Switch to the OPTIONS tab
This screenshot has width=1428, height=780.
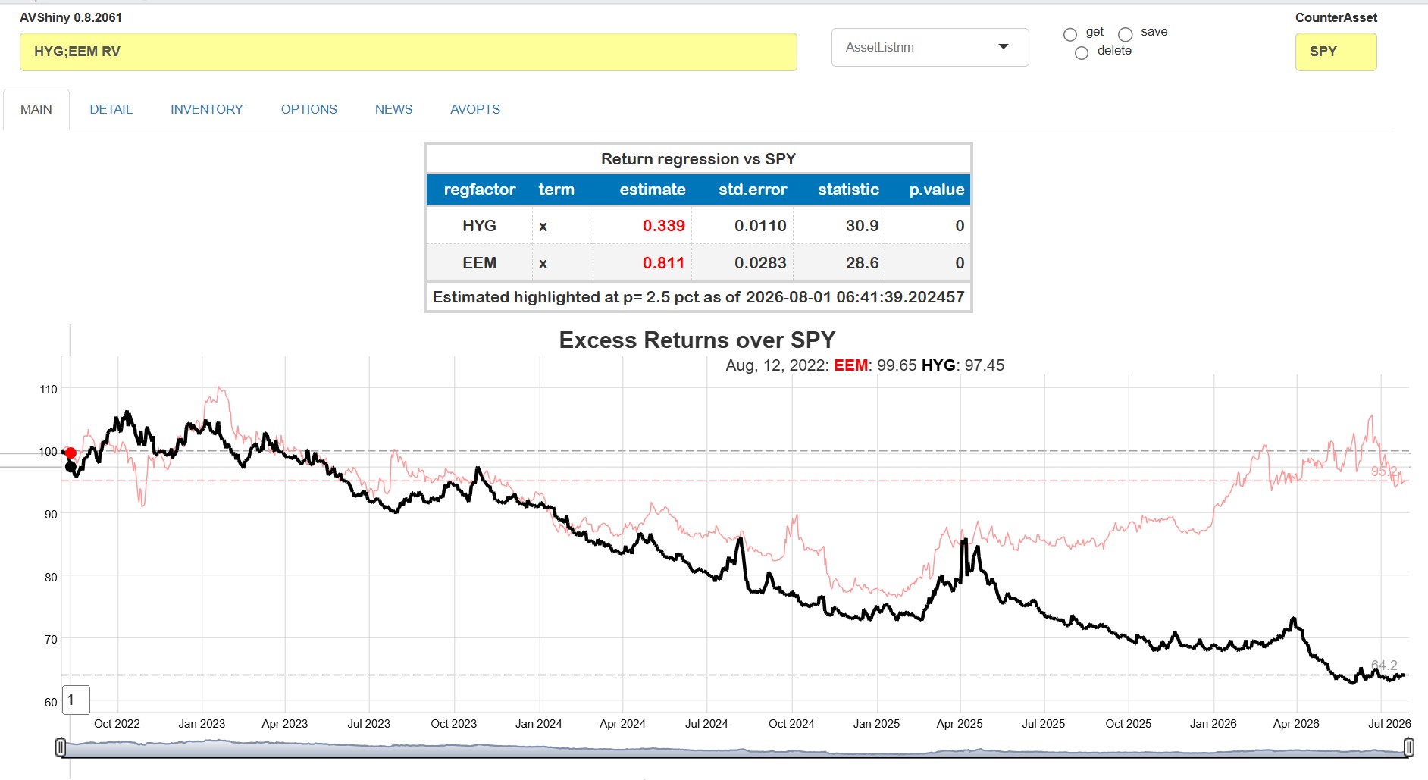tap(309, 109)
